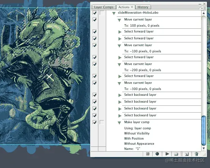
Task: Toggle dialog box for Make layer comp step
Action: click(102, 122)
